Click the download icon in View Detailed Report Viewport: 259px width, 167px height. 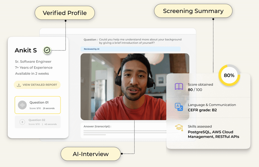click(19, 85)
